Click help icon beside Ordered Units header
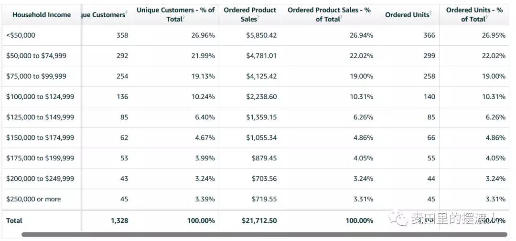 point(430,12)
